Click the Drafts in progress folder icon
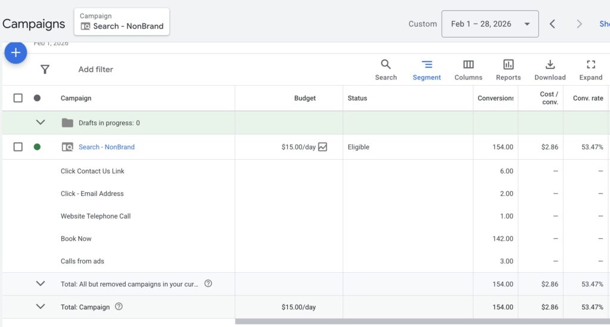Screen dimensions: 610x327 point(67,123)
